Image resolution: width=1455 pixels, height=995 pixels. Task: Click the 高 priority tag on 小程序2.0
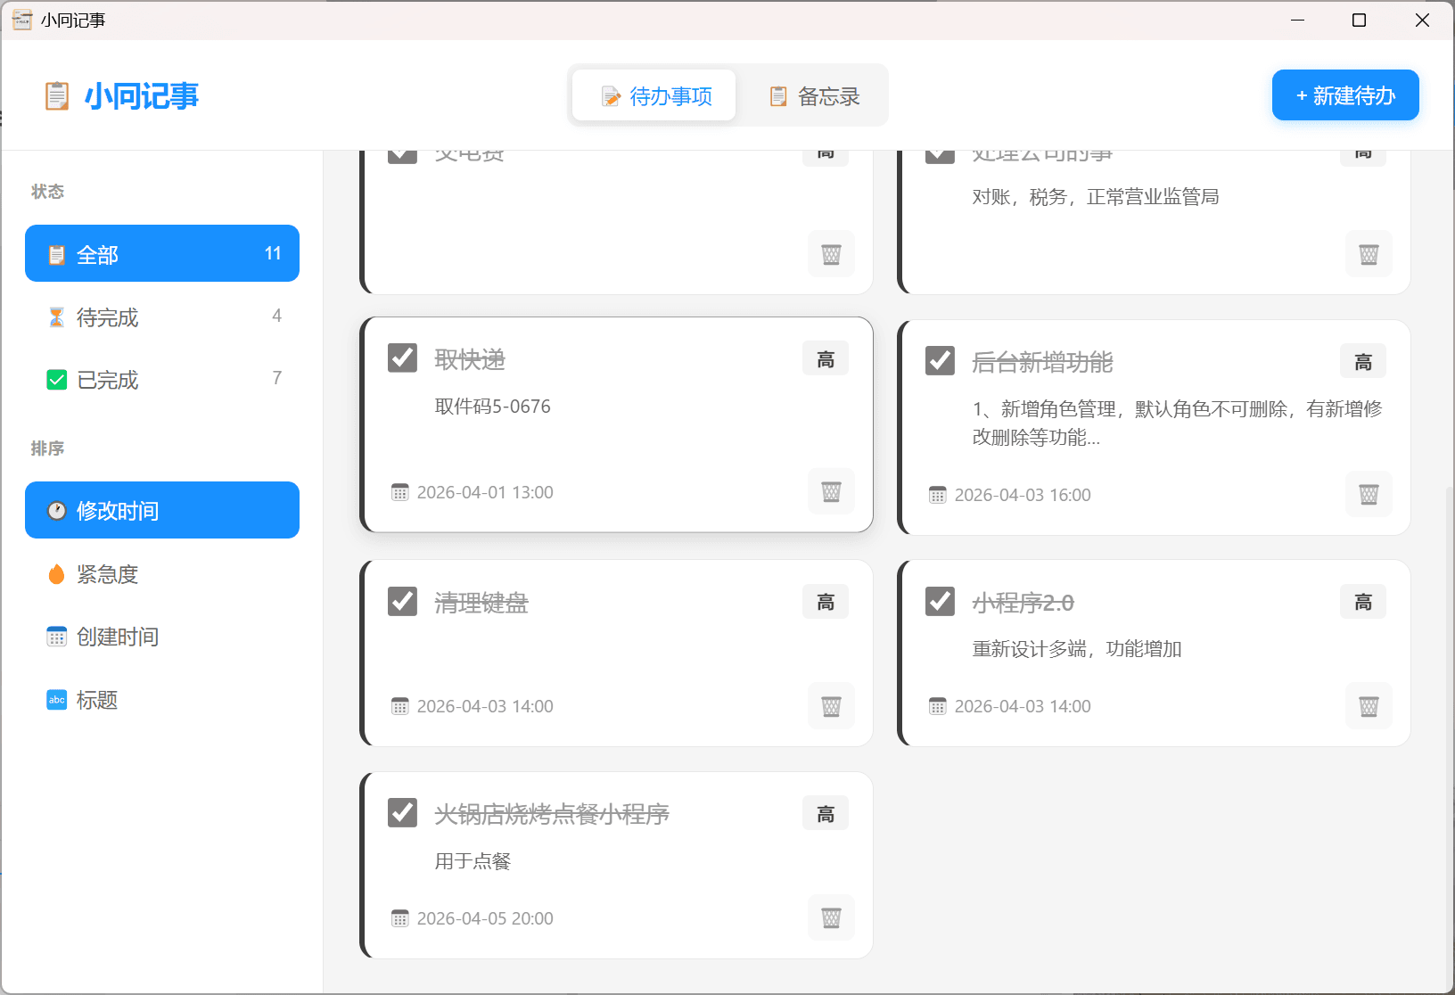click(x=1363, y=602)
